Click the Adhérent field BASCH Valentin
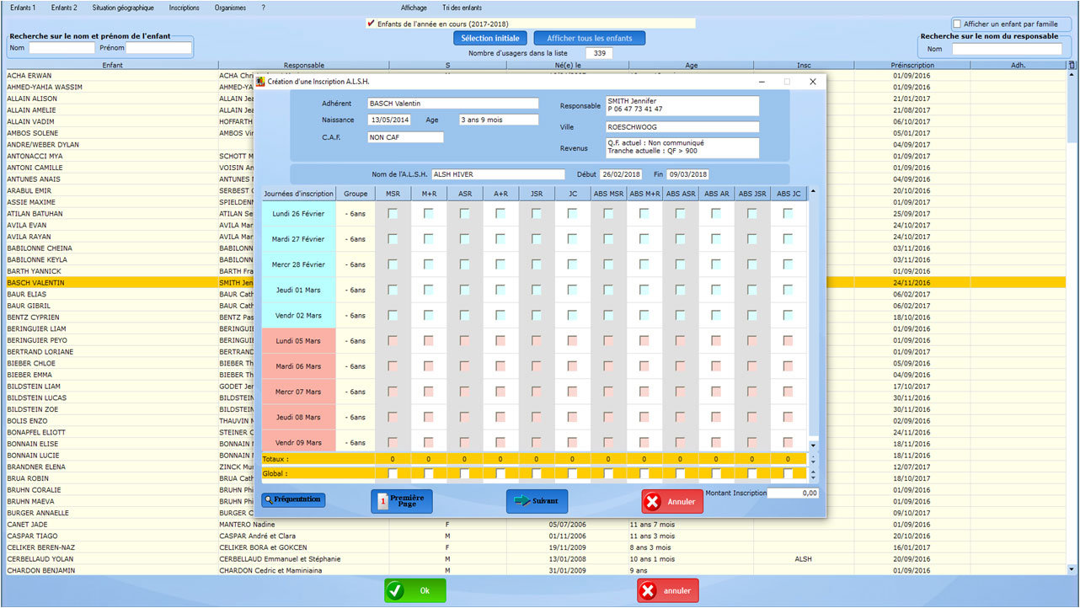Screen dimensions: 1080x608 coord(452,104)
